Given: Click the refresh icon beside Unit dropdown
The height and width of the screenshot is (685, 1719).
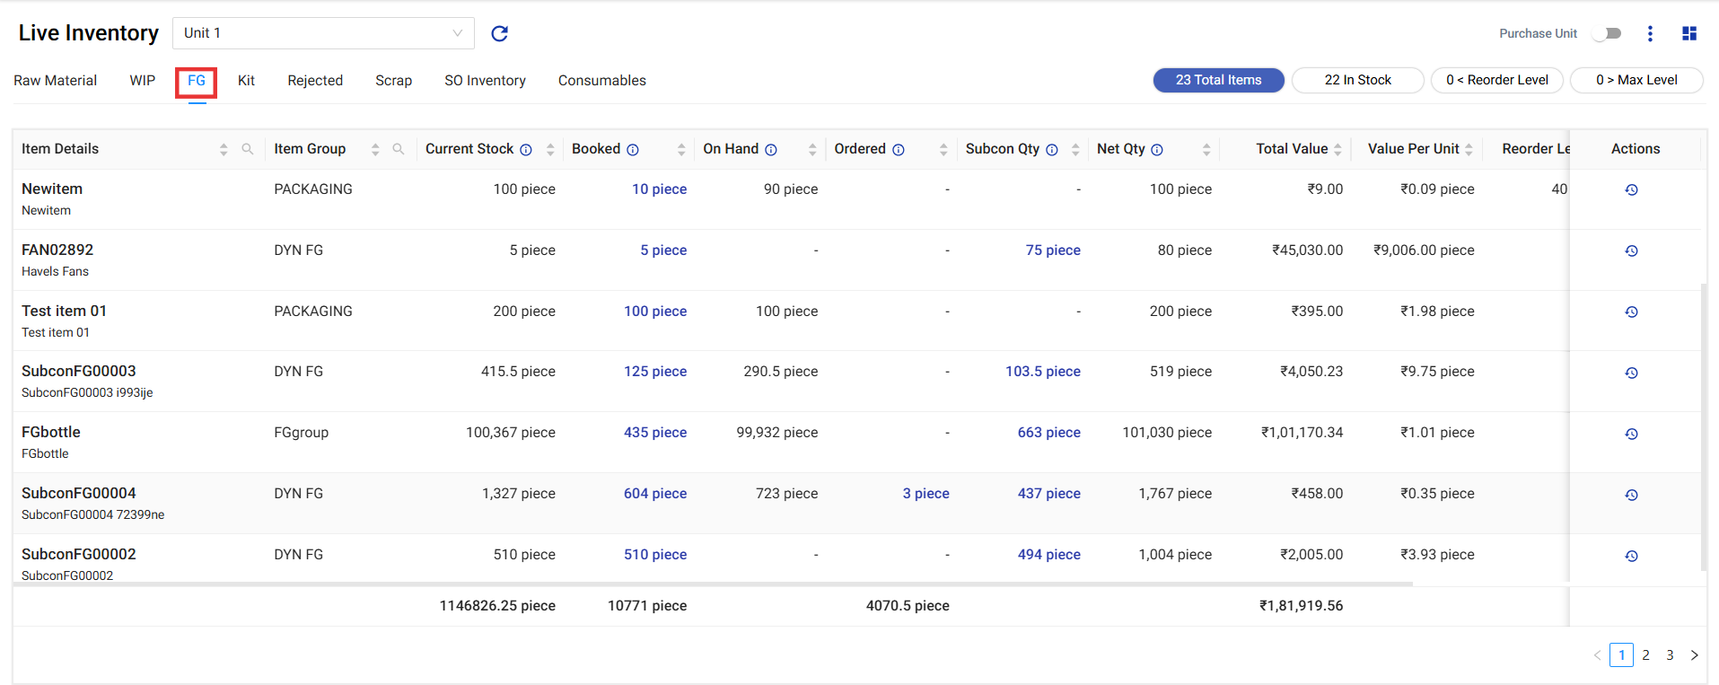Looking at the screenshot, I should click(499, 33).
